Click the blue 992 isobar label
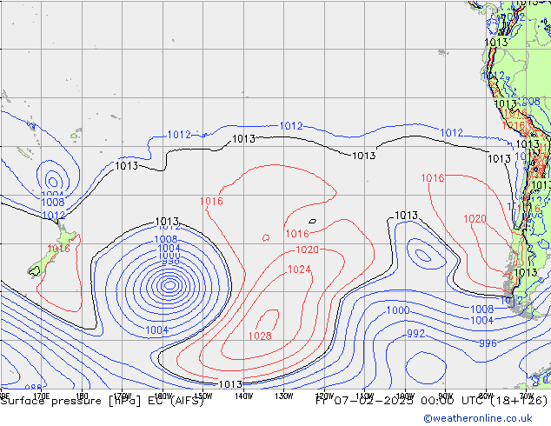Viewport: 551px width, 426px height. coord(415,333)
